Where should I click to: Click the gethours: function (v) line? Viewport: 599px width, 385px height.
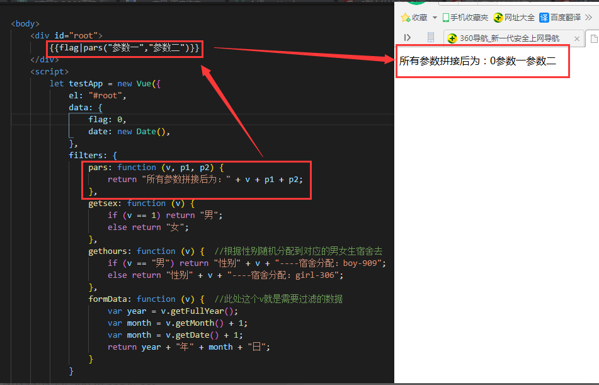[146, 251]
